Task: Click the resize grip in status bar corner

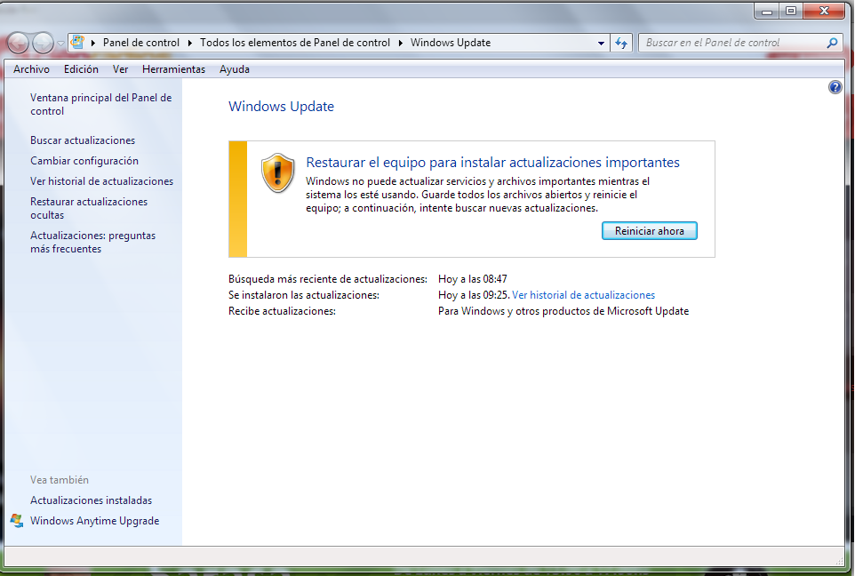Action: pyautogui.click(x=840, y=561)
